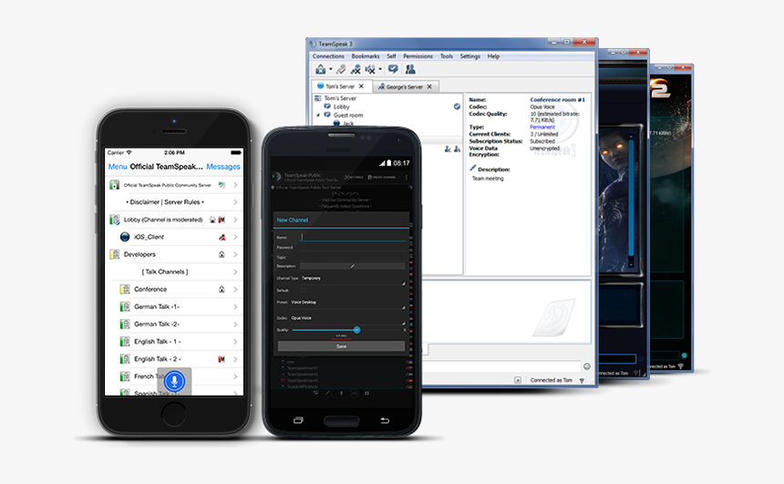The width and height of the screenshot is (784, 484).
Task: Click the default channel checkmark badge beside Lobby
Action: (457, 106)
